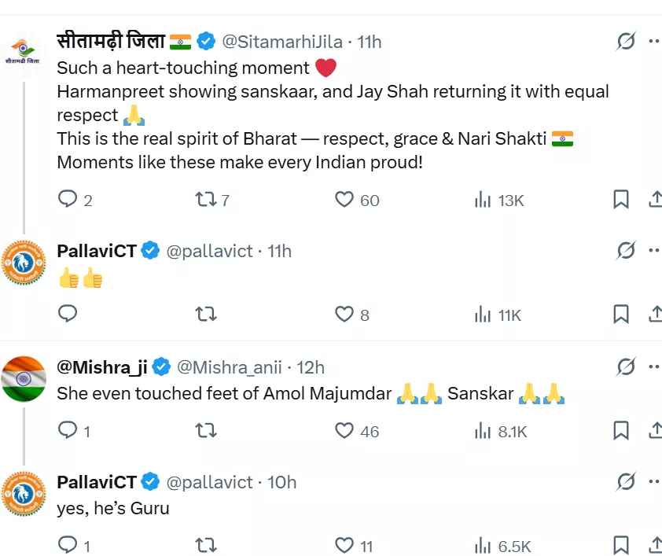
Task: View analytics showing 6.5K views
Action: [503, 545]
